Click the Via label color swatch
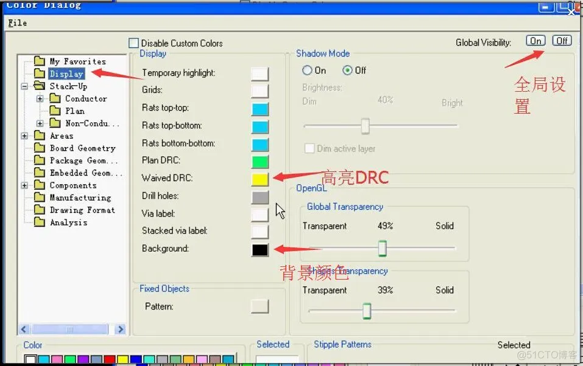 coord(260,215)
